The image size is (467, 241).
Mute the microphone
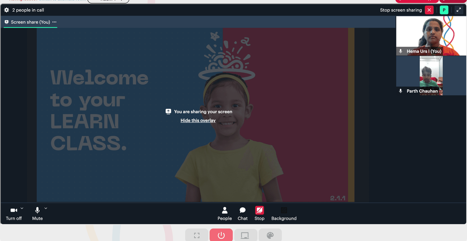[37, 213]
